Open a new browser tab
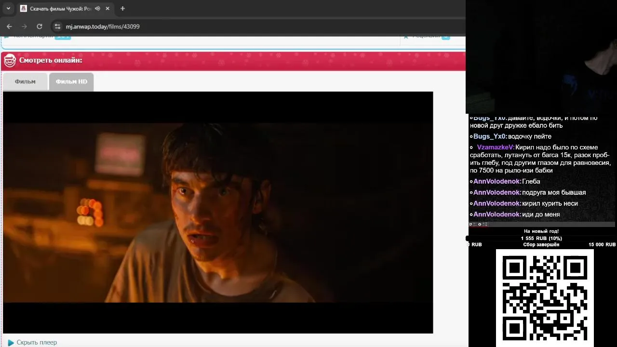 122,9
